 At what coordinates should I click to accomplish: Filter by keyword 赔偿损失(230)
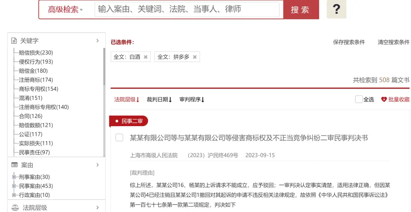click(x=36, y=52)
